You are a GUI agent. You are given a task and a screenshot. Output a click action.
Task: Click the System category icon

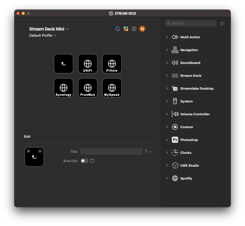point(175,101)
